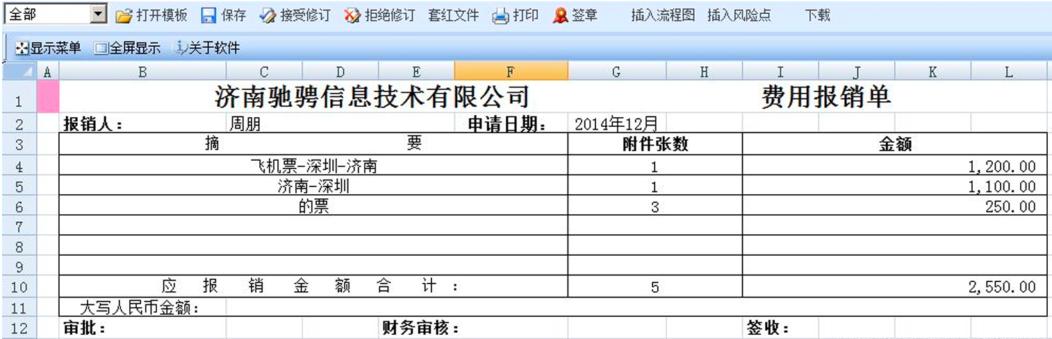Image resolution: width=1052 pixels, height=339 pixels.
Task: Click the 下载 button
Action: [818, 15]
